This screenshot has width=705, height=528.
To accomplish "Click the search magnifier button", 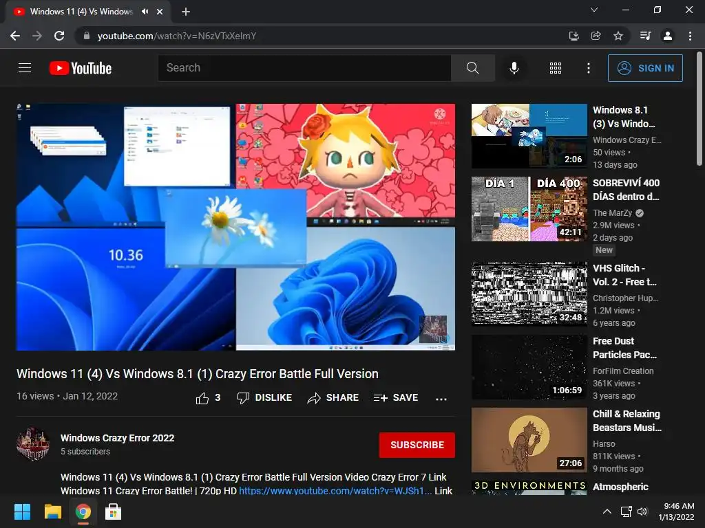I will click(472, 68).
